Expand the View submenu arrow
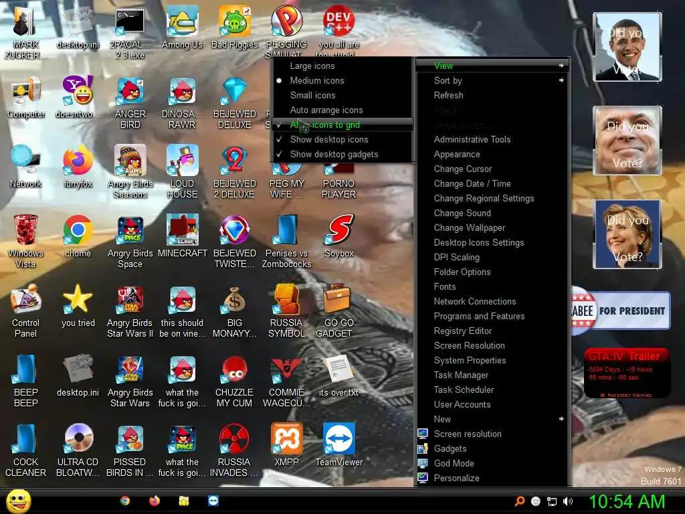The height and width of the screenshot is (514, 685). [561, 66]
